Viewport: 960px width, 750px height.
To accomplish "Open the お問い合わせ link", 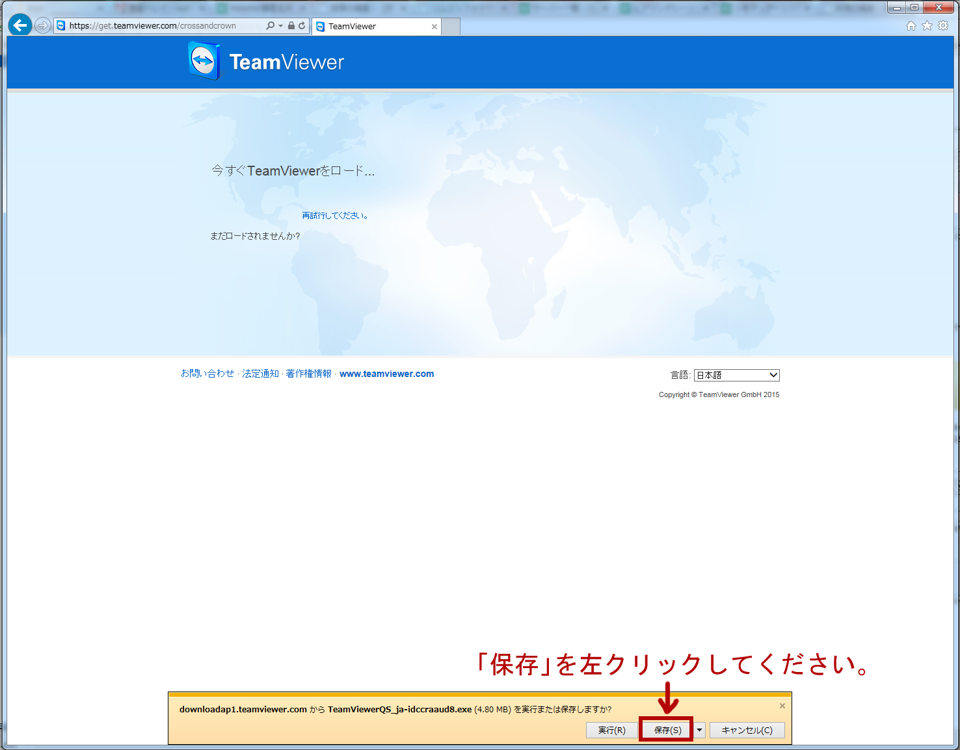I will pos(207,374).
